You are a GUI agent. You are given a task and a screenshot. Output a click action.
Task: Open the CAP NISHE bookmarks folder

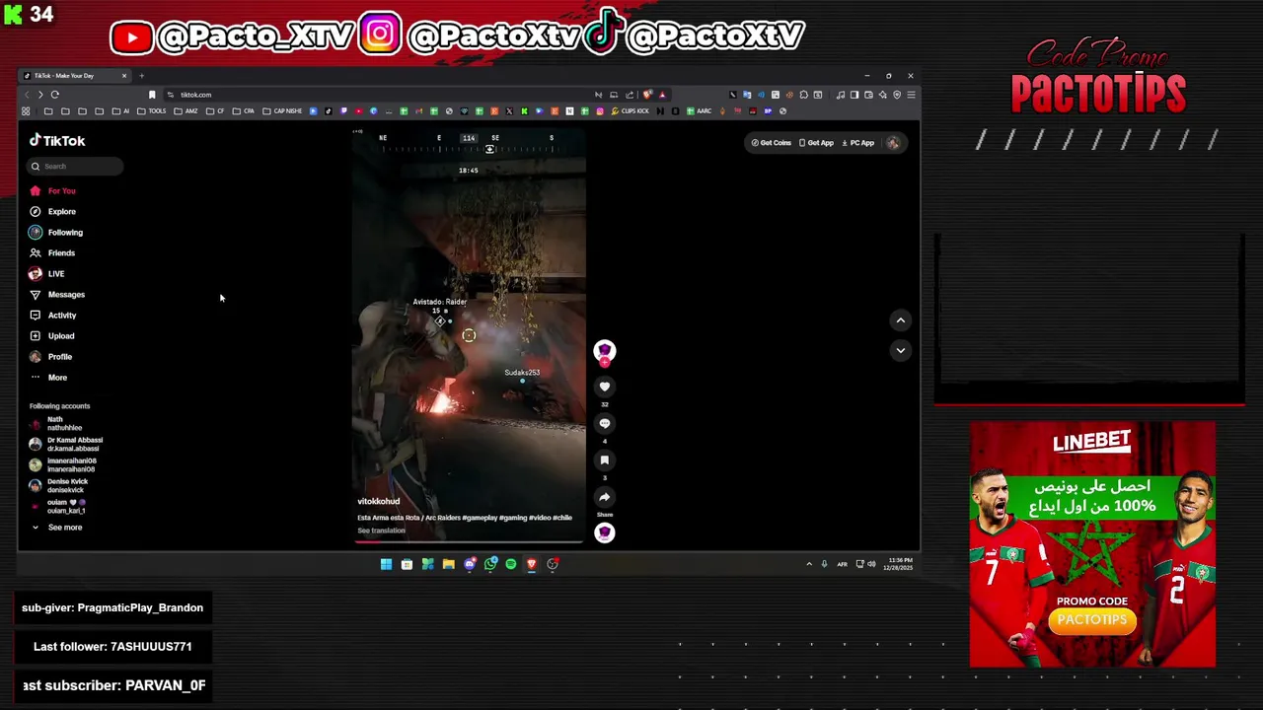pyautogui.click(x=282, y=111)
